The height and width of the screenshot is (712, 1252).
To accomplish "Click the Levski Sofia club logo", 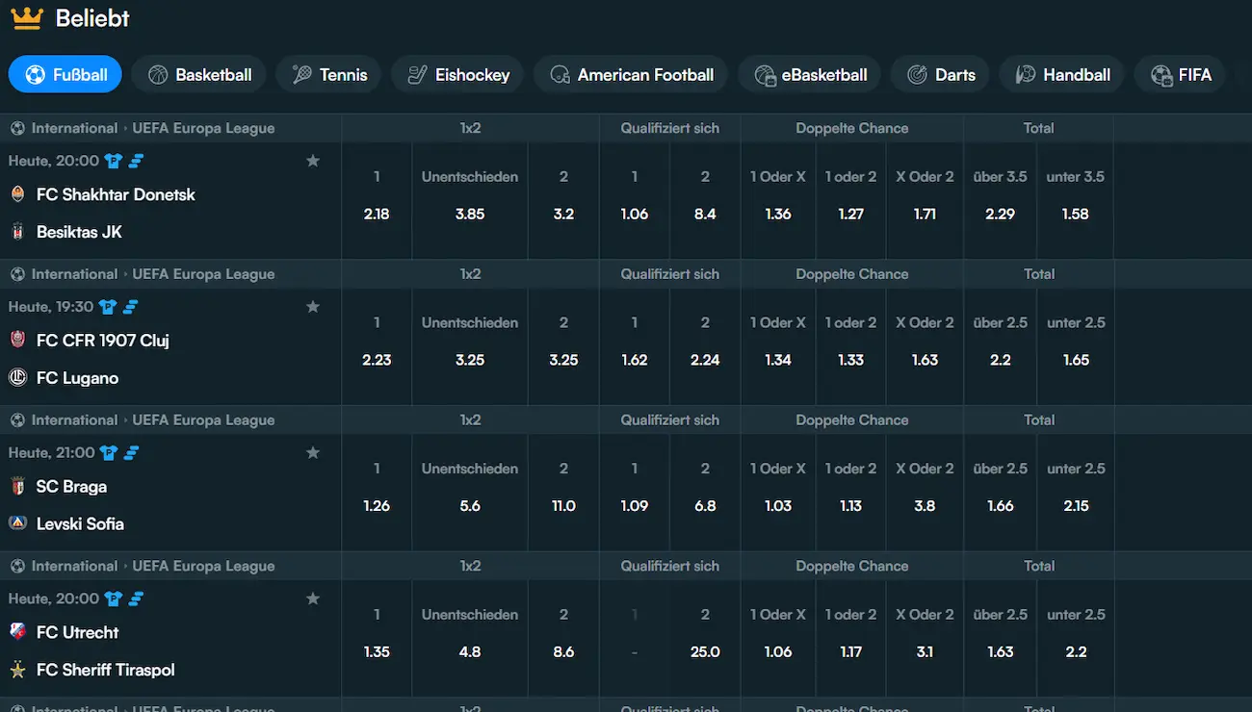I will pos(17,523).
